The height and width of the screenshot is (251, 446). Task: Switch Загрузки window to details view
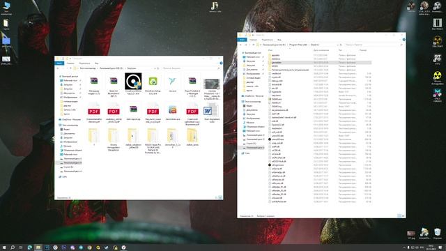click(216, 197)
